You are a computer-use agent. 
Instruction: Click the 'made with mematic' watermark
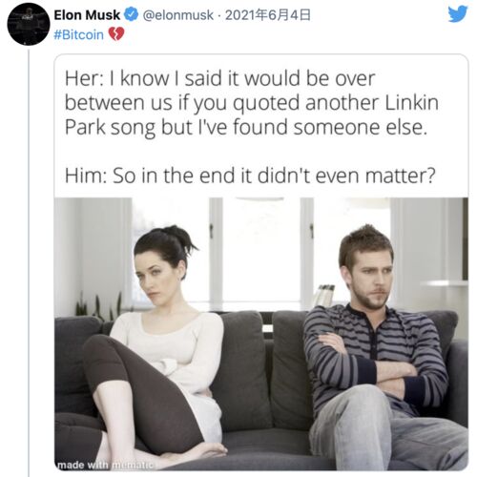pos(105,465)
